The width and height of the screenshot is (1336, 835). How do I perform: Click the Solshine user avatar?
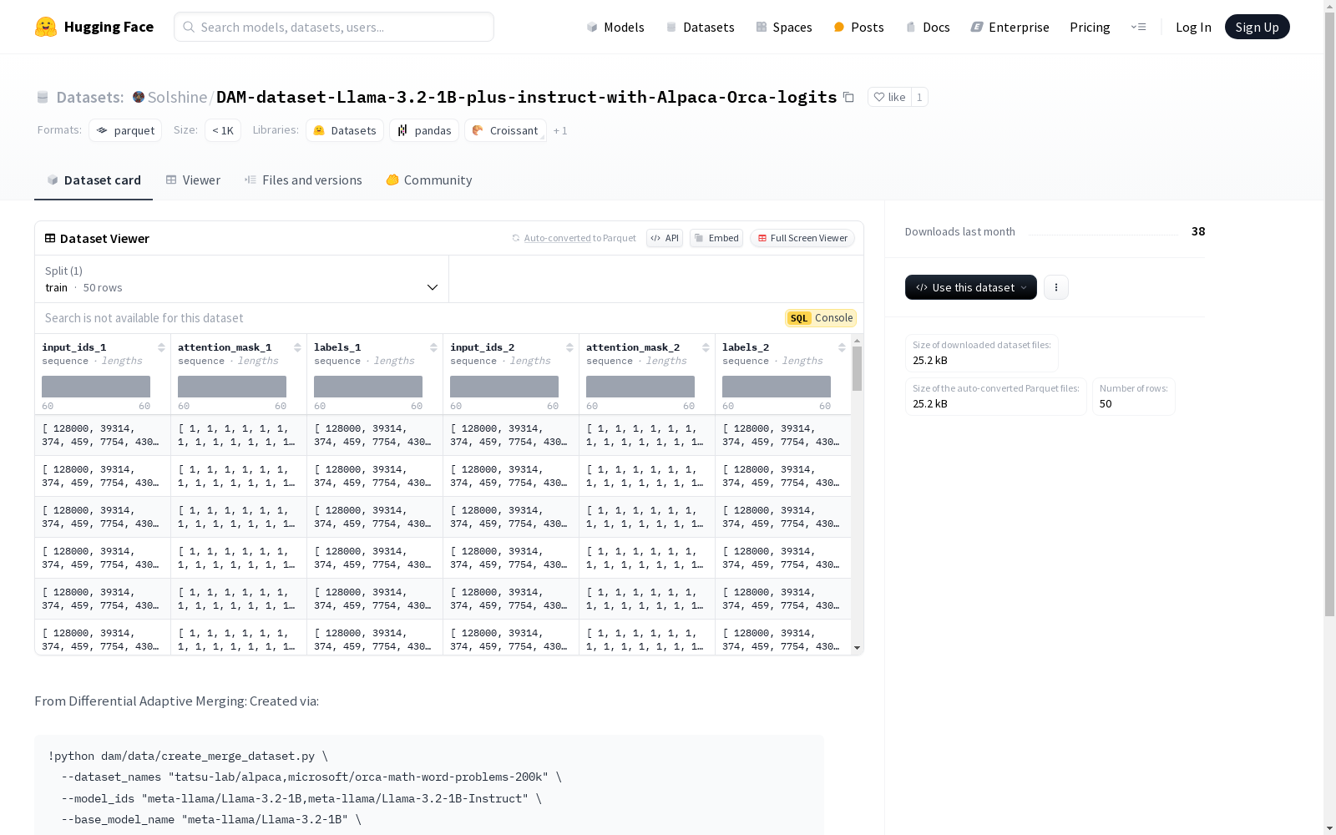pyautogui.click(x=139, y=97)
